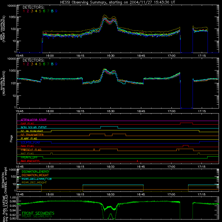222x222 pixels.
Task: Click the DETECTORS: label in rear segments panel
Action: [34, 60]
